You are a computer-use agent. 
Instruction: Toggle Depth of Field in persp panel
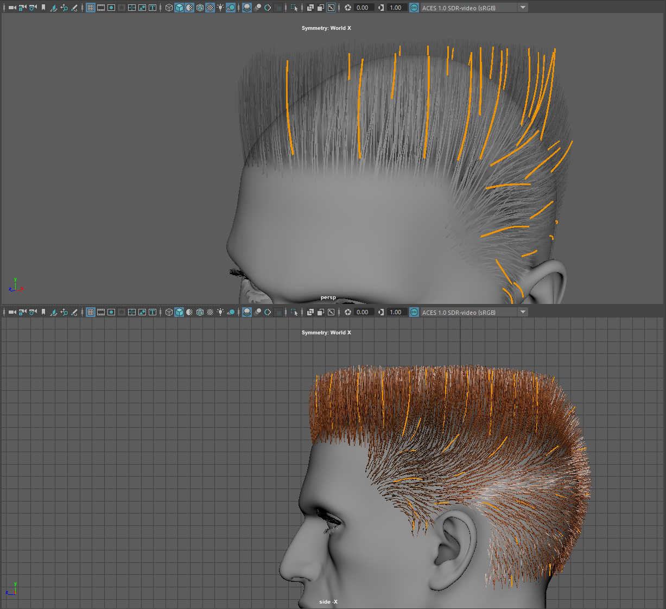click(x=278, y=8)
